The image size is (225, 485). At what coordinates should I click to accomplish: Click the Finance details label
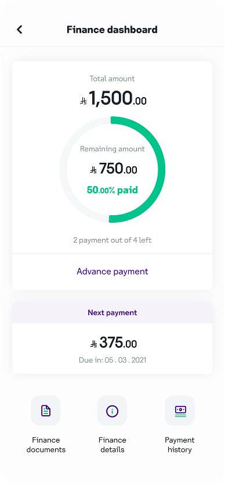[113, 445]
